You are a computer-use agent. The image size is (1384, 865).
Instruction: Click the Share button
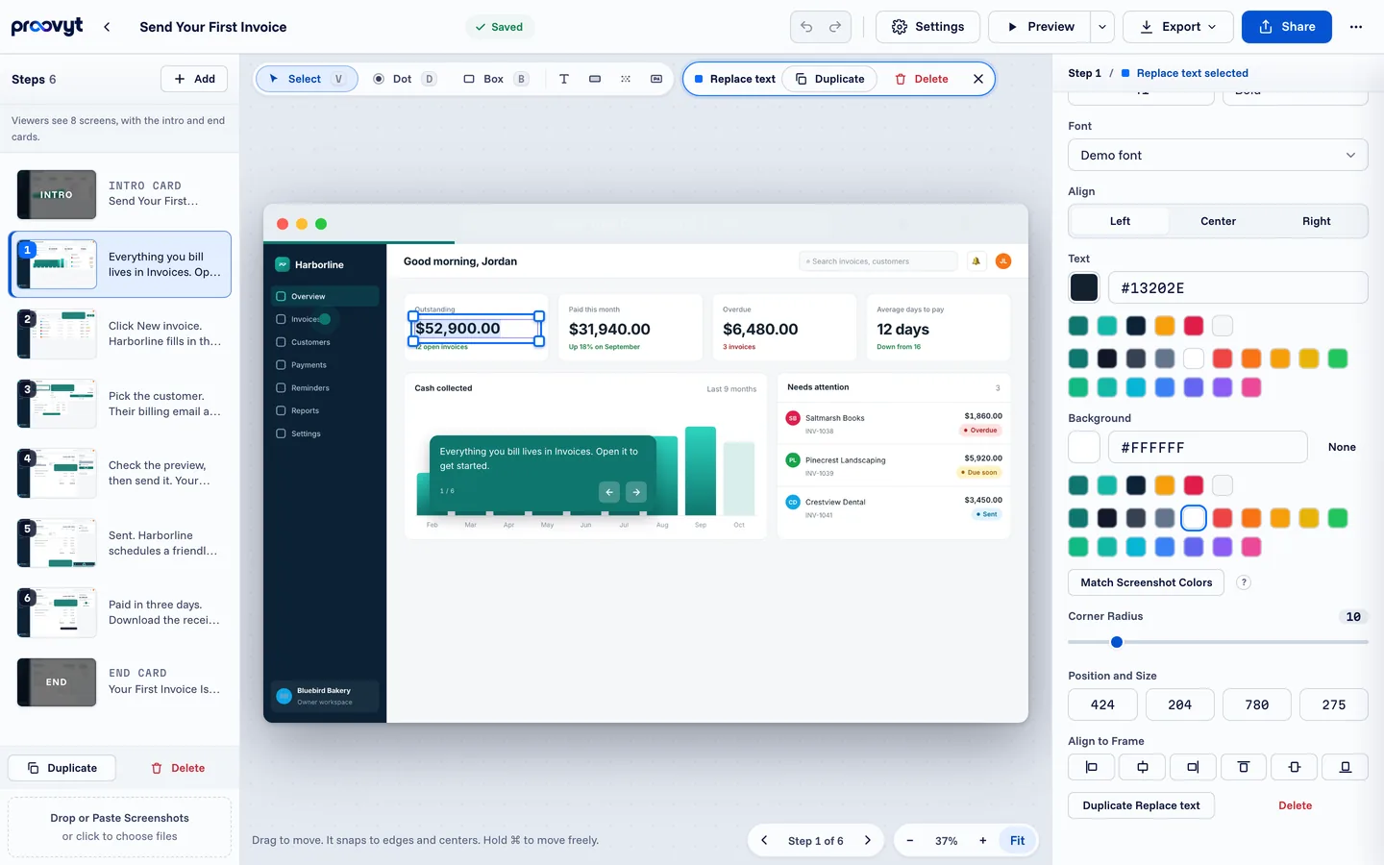coord(1286,27)
